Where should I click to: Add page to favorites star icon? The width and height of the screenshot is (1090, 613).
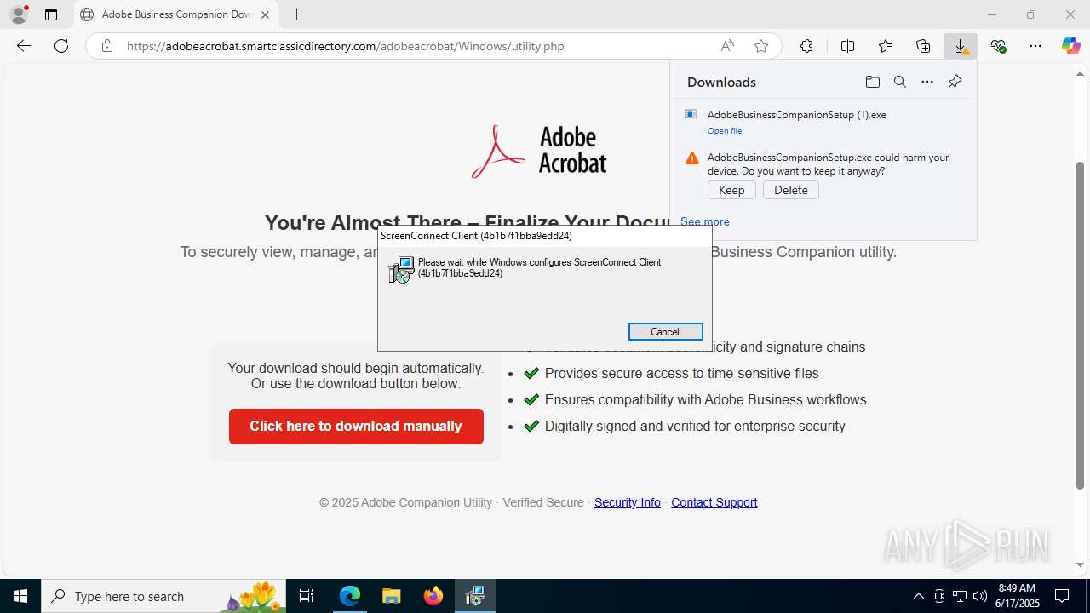point(761,46)
